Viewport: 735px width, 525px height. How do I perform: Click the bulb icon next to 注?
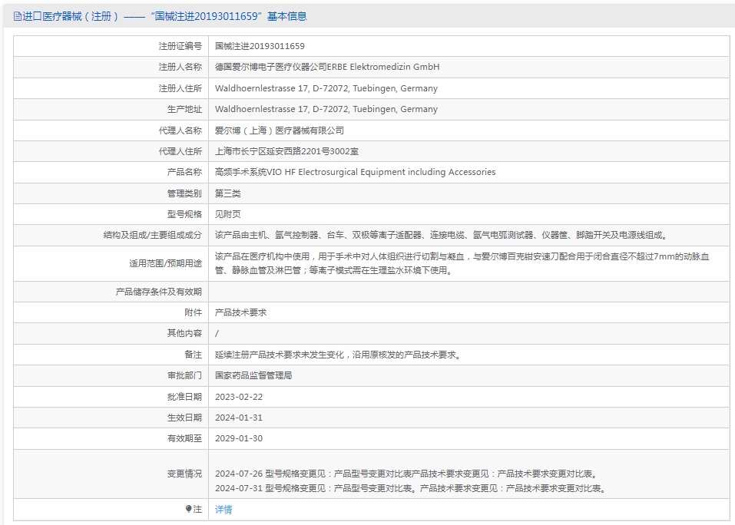188,509
